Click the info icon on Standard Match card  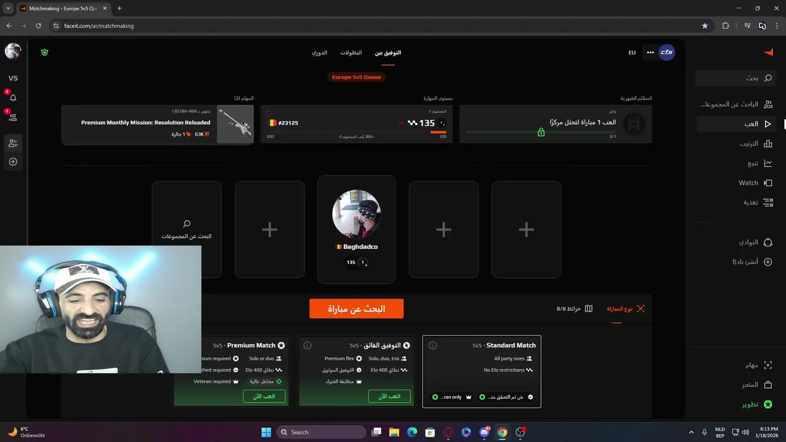[432, 346]
